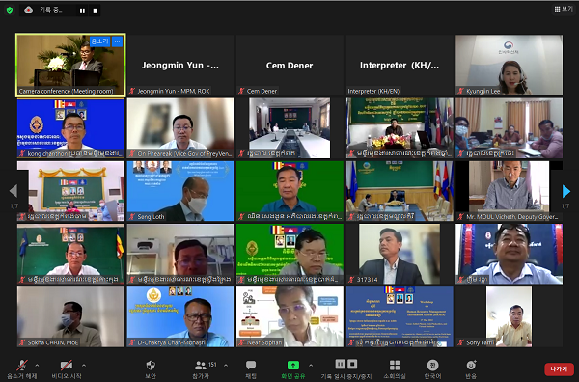This screenshot has width=579, height=382.
Task: Expand video options arrow beside camera
Action: coord(84,366)
